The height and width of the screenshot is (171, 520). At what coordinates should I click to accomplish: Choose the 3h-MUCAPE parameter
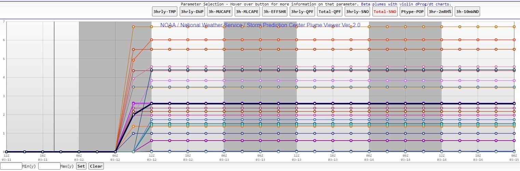[220, 12]
